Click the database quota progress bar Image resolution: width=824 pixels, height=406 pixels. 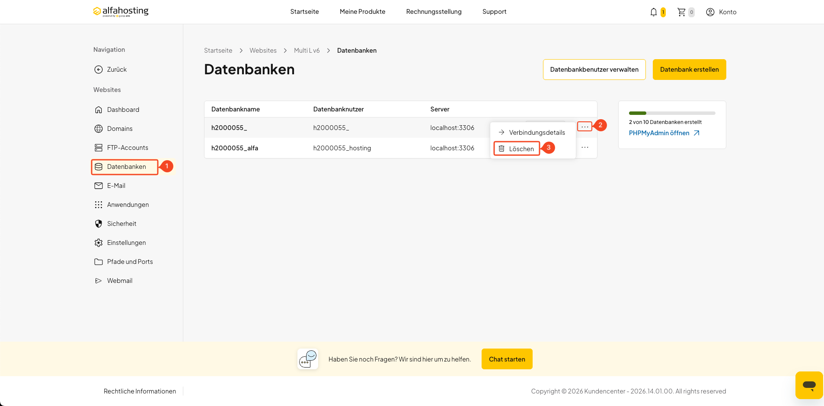pyautogui.click(x=672, y=113)
